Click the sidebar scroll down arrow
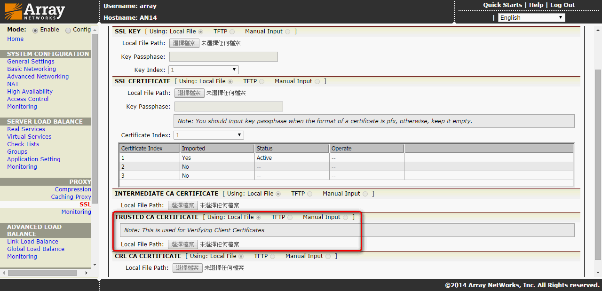The width and height of the screenshot is (602, 291). point(95,265)
